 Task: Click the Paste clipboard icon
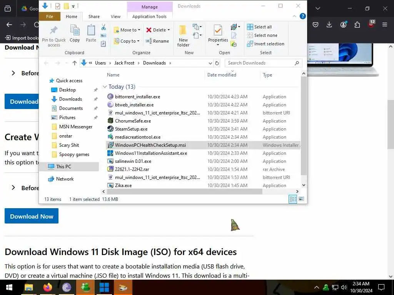point(91,31)
